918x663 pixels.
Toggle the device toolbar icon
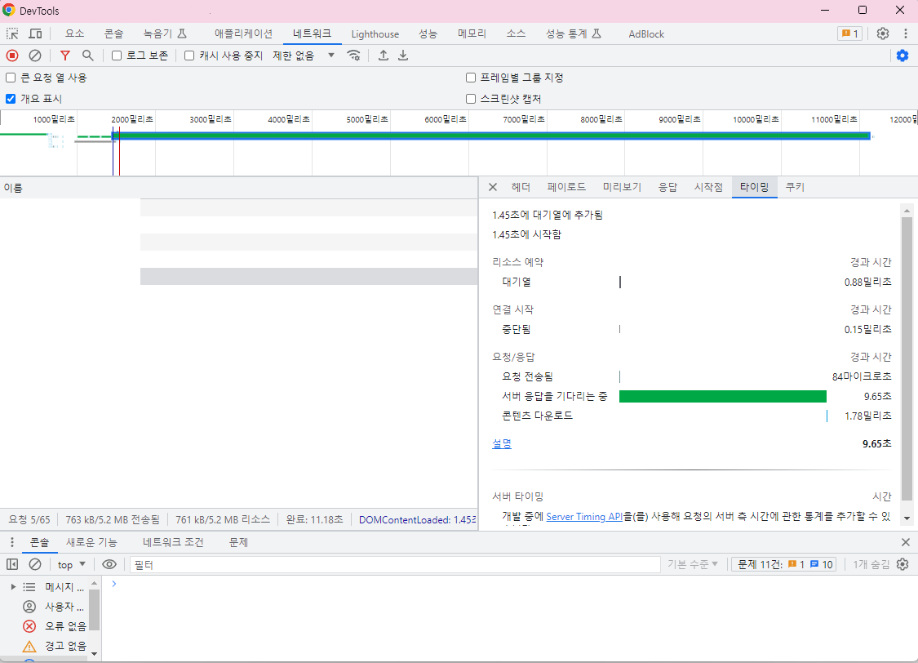(x=35, y=34)
